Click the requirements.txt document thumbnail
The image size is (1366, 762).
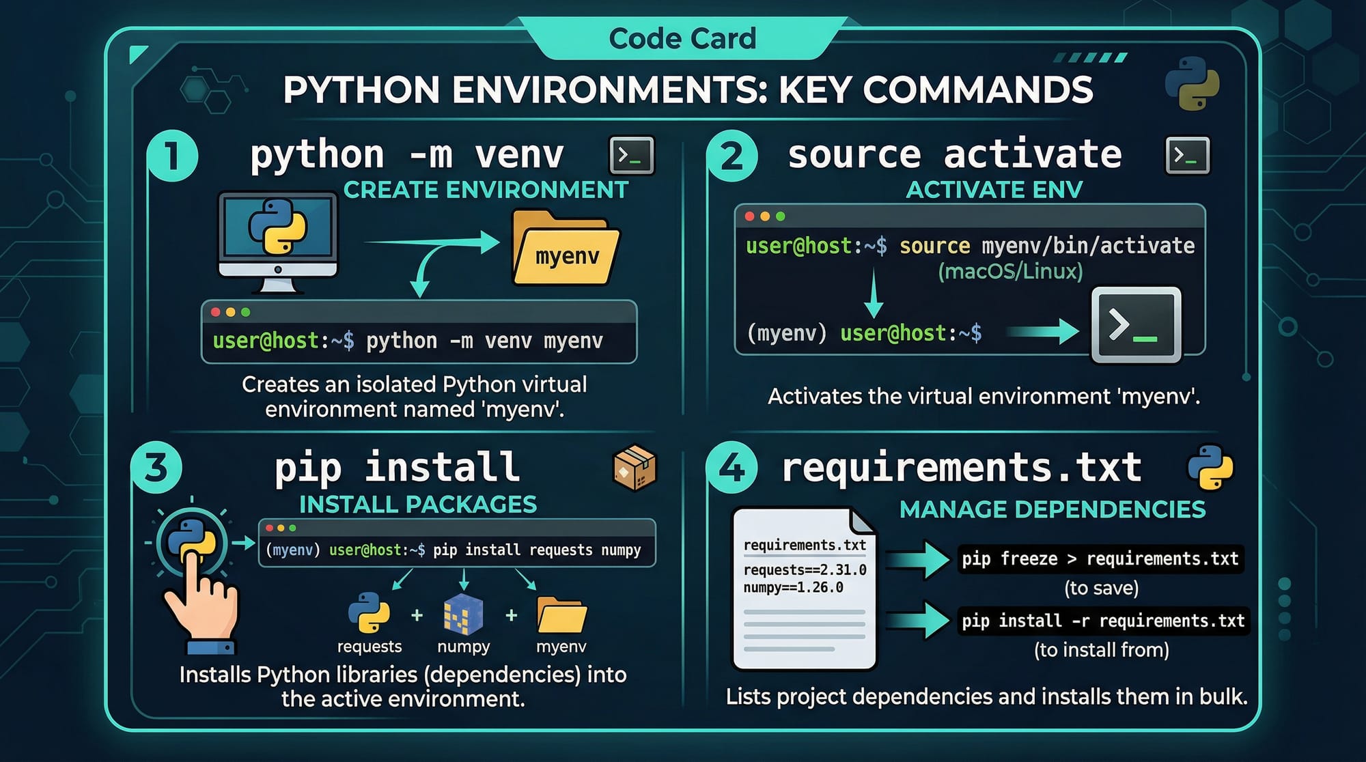pos(804,589)
